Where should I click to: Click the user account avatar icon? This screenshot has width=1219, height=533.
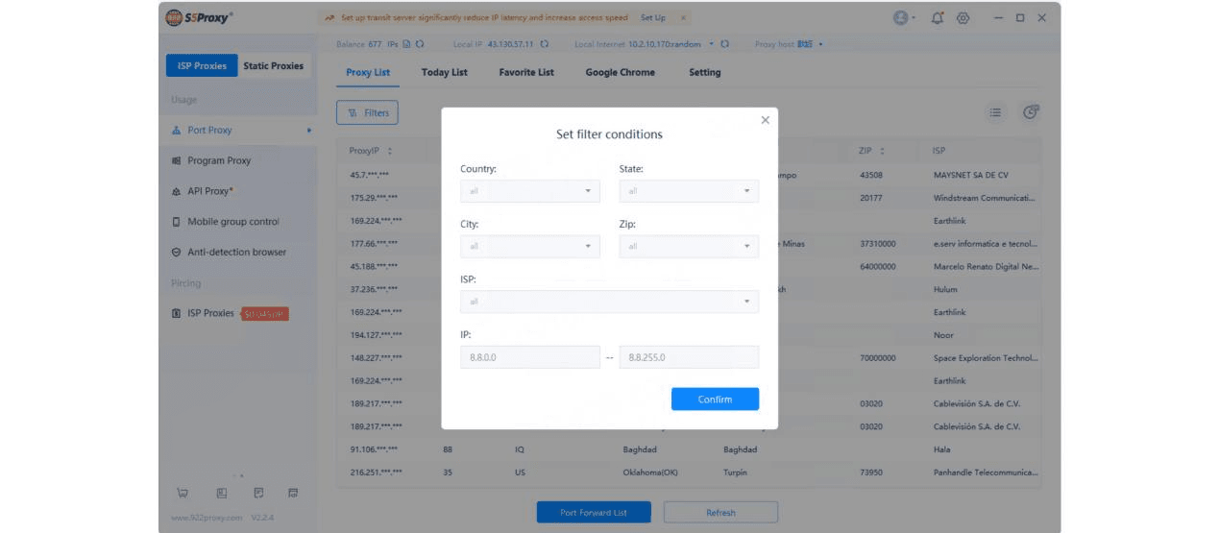[900, 18]
